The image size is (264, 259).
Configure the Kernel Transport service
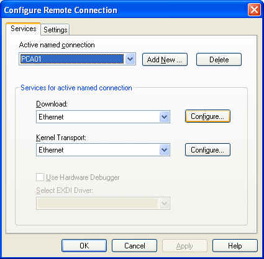(x=207, y=149)
